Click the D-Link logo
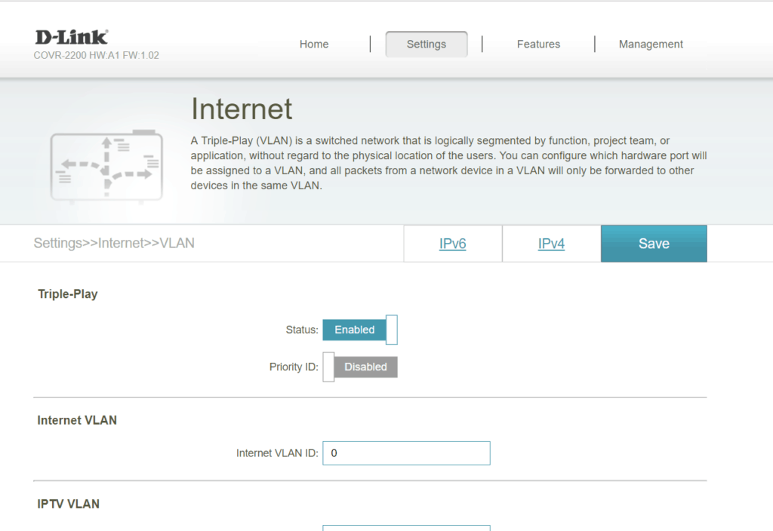 pos(72,37)
